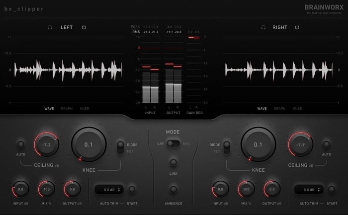Click the right OUTPUT dB knob

272,189
